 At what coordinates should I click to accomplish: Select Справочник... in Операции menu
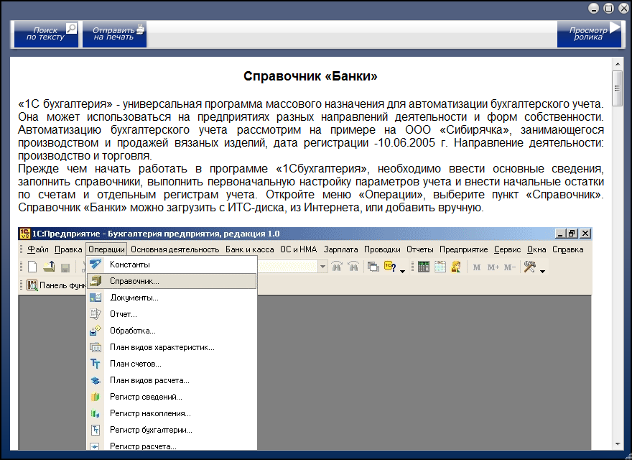pos(134,281)
